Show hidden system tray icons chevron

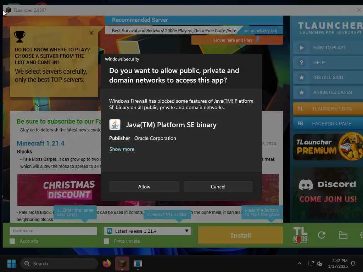(299, 263)
